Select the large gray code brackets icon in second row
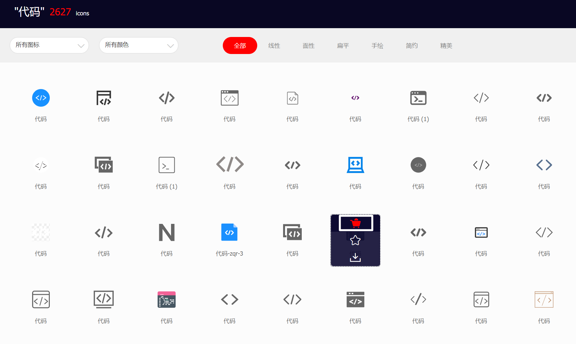576x344 pixels. coord(230,164)
